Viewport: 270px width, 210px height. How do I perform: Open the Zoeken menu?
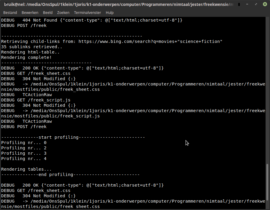tap(63, 13)
